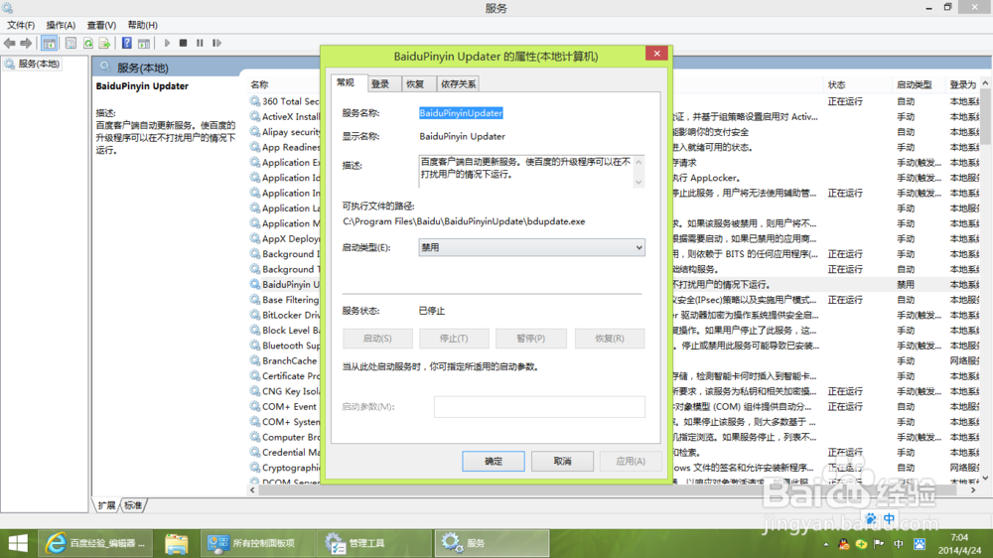Click the 取消 button
The image size is (993, 558).
[562, 461]
